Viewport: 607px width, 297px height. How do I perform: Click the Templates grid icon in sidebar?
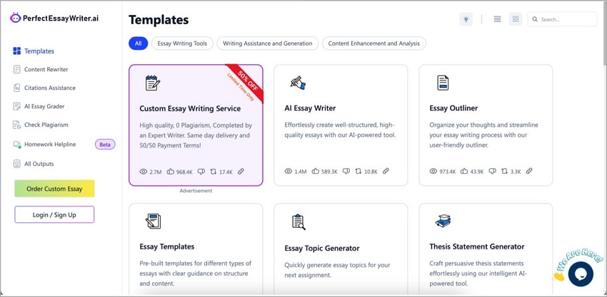pyautogui.click(x=16, y=51)
